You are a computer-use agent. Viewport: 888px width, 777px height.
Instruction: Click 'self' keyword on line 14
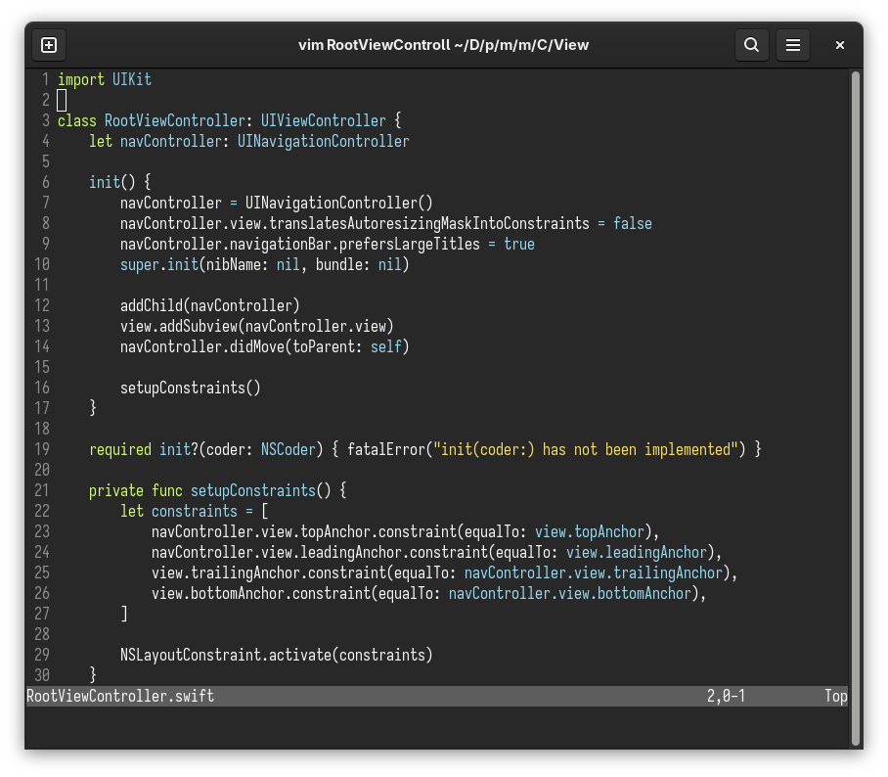coord(385,346)
